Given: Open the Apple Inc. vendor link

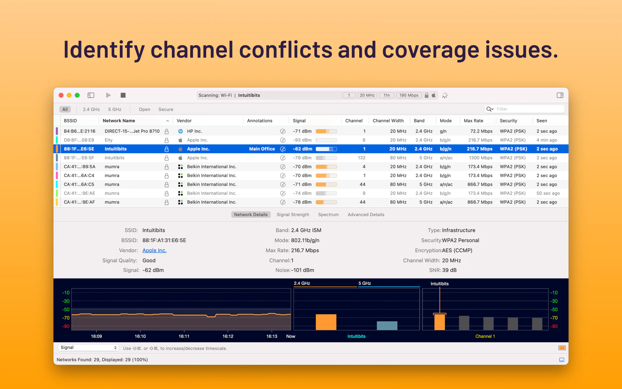Looking at the screenshot, I should (154, 251).
